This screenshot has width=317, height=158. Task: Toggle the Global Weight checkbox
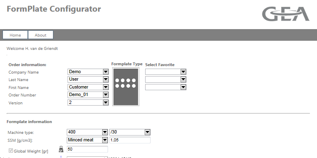pos(11,151)
